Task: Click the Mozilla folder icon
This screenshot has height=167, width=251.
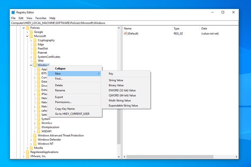Action: (x=31, y=148)
